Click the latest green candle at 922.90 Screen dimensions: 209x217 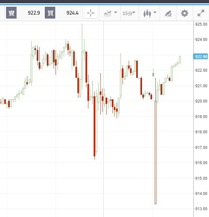pyautogui.click(x=180, y=59)
